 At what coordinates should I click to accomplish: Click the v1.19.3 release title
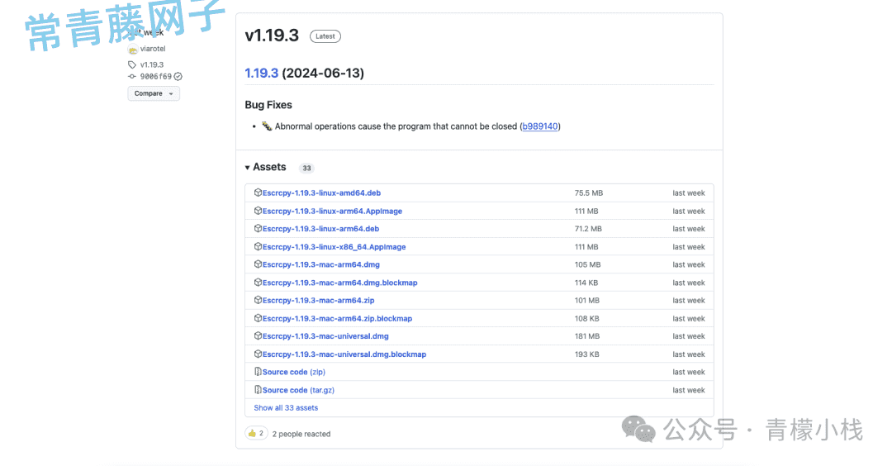tap(272, 36)
